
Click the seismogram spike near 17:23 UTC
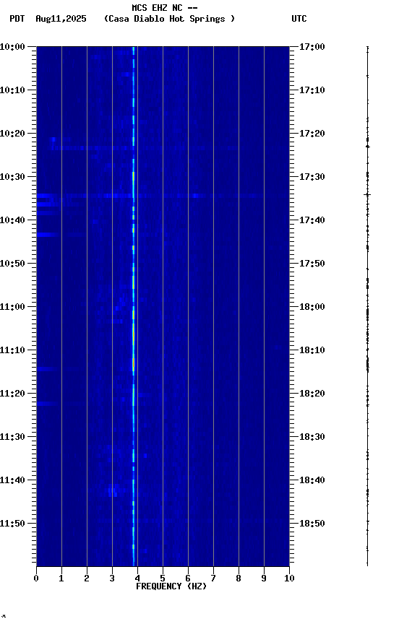click(x=367, y=147)
